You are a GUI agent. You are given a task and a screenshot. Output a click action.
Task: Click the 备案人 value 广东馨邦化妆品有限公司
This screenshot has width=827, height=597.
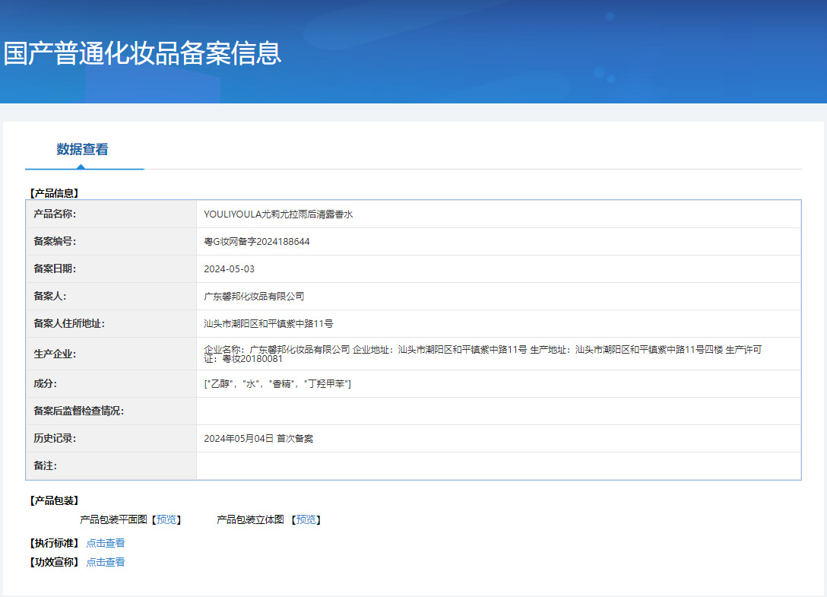(x=254, y=297)
